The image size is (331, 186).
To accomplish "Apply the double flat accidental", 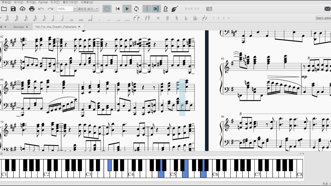I will pos(195,18).
